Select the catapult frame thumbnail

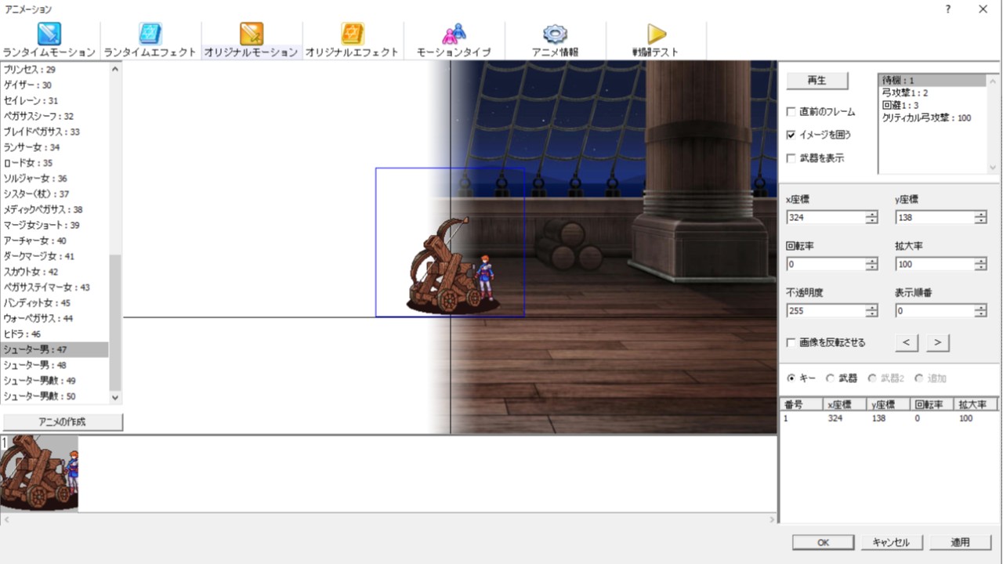[x=40, y=473]
